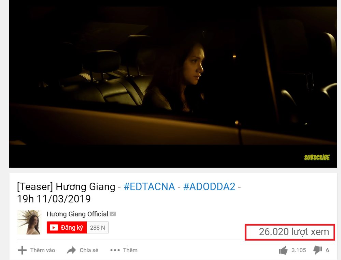Open the Thêm dropdown menu label
The image size is (341, 260).
[x=130, y=250]
